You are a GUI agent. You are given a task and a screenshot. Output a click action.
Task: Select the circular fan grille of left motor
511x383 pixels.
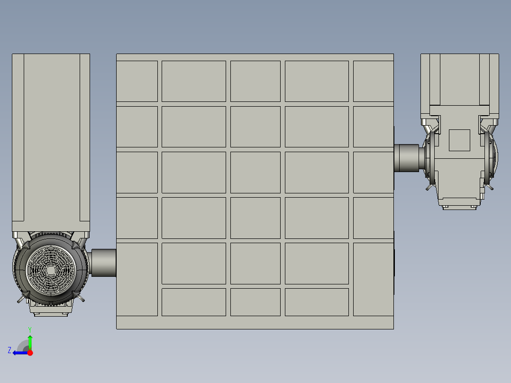[x=51, y=271]
